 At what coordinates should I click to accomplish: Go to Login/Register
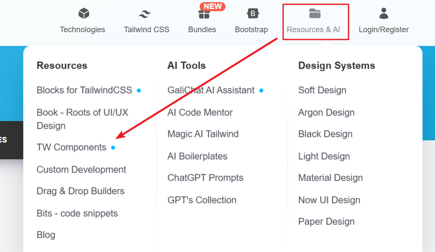(x=384, y=30)
